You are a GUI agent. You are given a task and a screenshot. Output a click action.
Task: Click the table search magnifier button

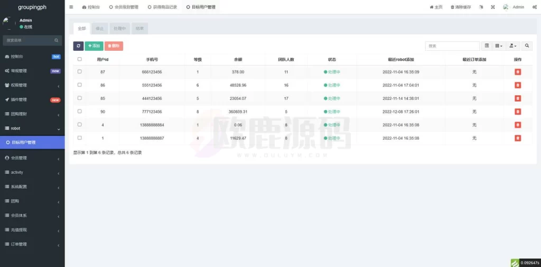pos(527,46)
